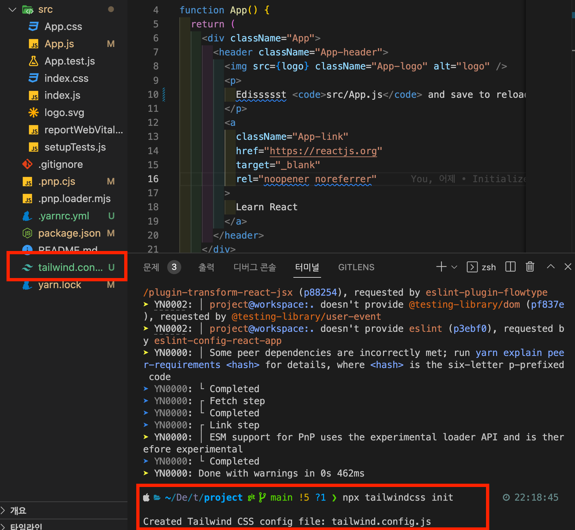Click the Tailwind icon beside tailwind.config

point(27,268)
